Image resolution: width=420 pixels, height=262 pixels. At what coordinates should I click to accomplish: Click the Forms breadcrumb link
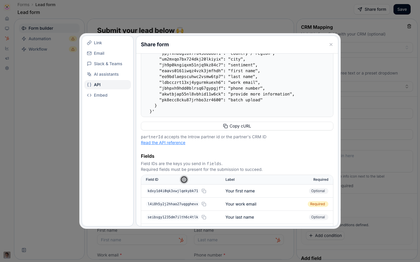(x=23, y=5)
